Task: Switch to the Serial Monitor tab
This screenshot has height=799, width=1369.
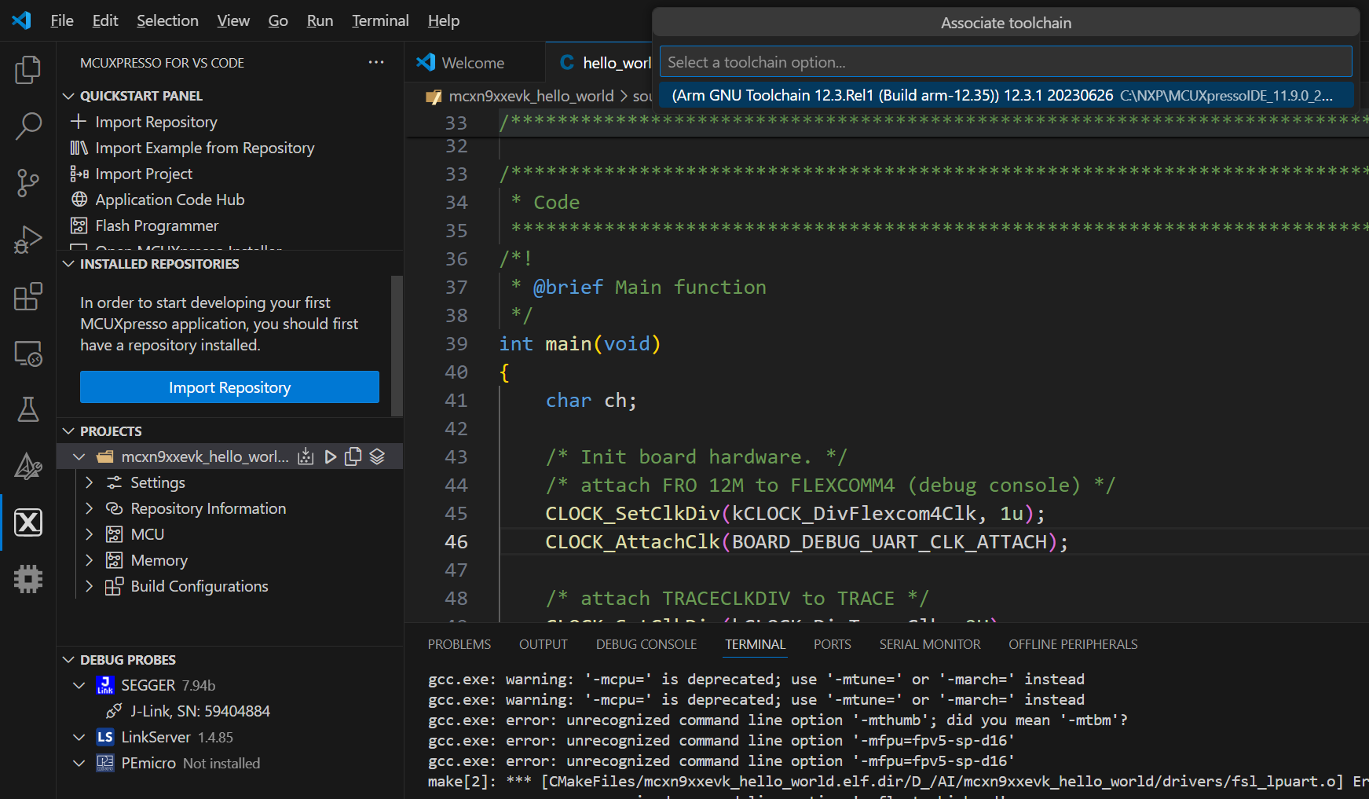Action: pyautogui.click(x=929, y=644)
